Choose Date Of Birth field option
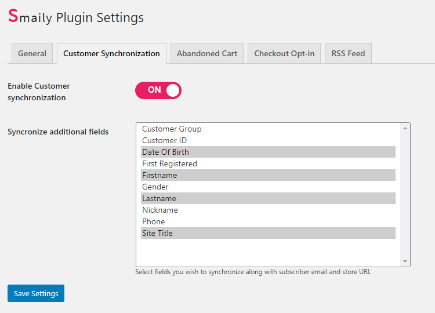 pos(268,152)
